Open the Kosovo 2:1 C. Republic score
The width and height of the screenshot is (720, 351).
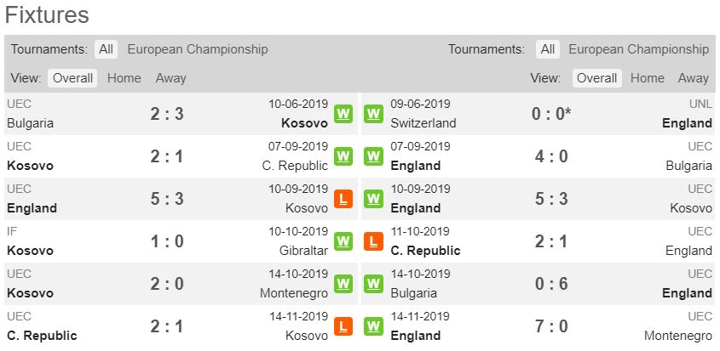click(167, 156)
